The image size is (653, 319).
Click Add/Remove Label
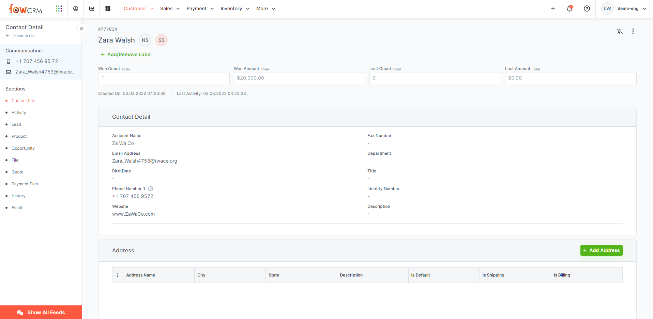click(126, 54)
